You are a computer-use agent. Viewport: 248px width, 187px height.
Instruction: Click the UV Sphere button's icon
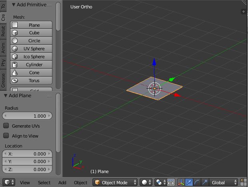click(15, 49)
